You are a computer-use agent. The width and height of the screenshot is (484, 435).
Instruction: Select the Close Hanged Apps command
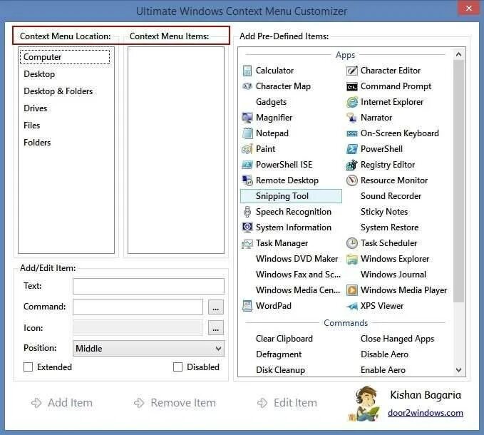(398, 339)
